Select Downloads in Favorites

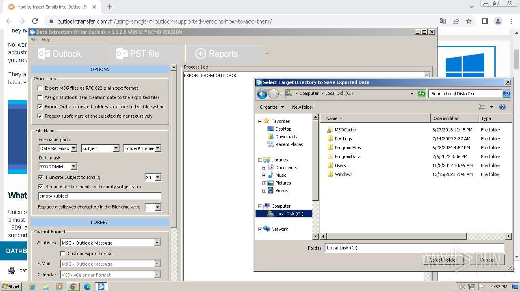coord(286,137)
